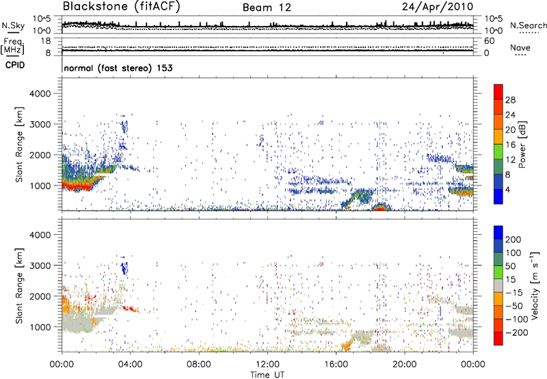Click the '-200' label on velocity colorbar
Screen dimensions: 547x379
pyautogui.click(x=517, y=332)
